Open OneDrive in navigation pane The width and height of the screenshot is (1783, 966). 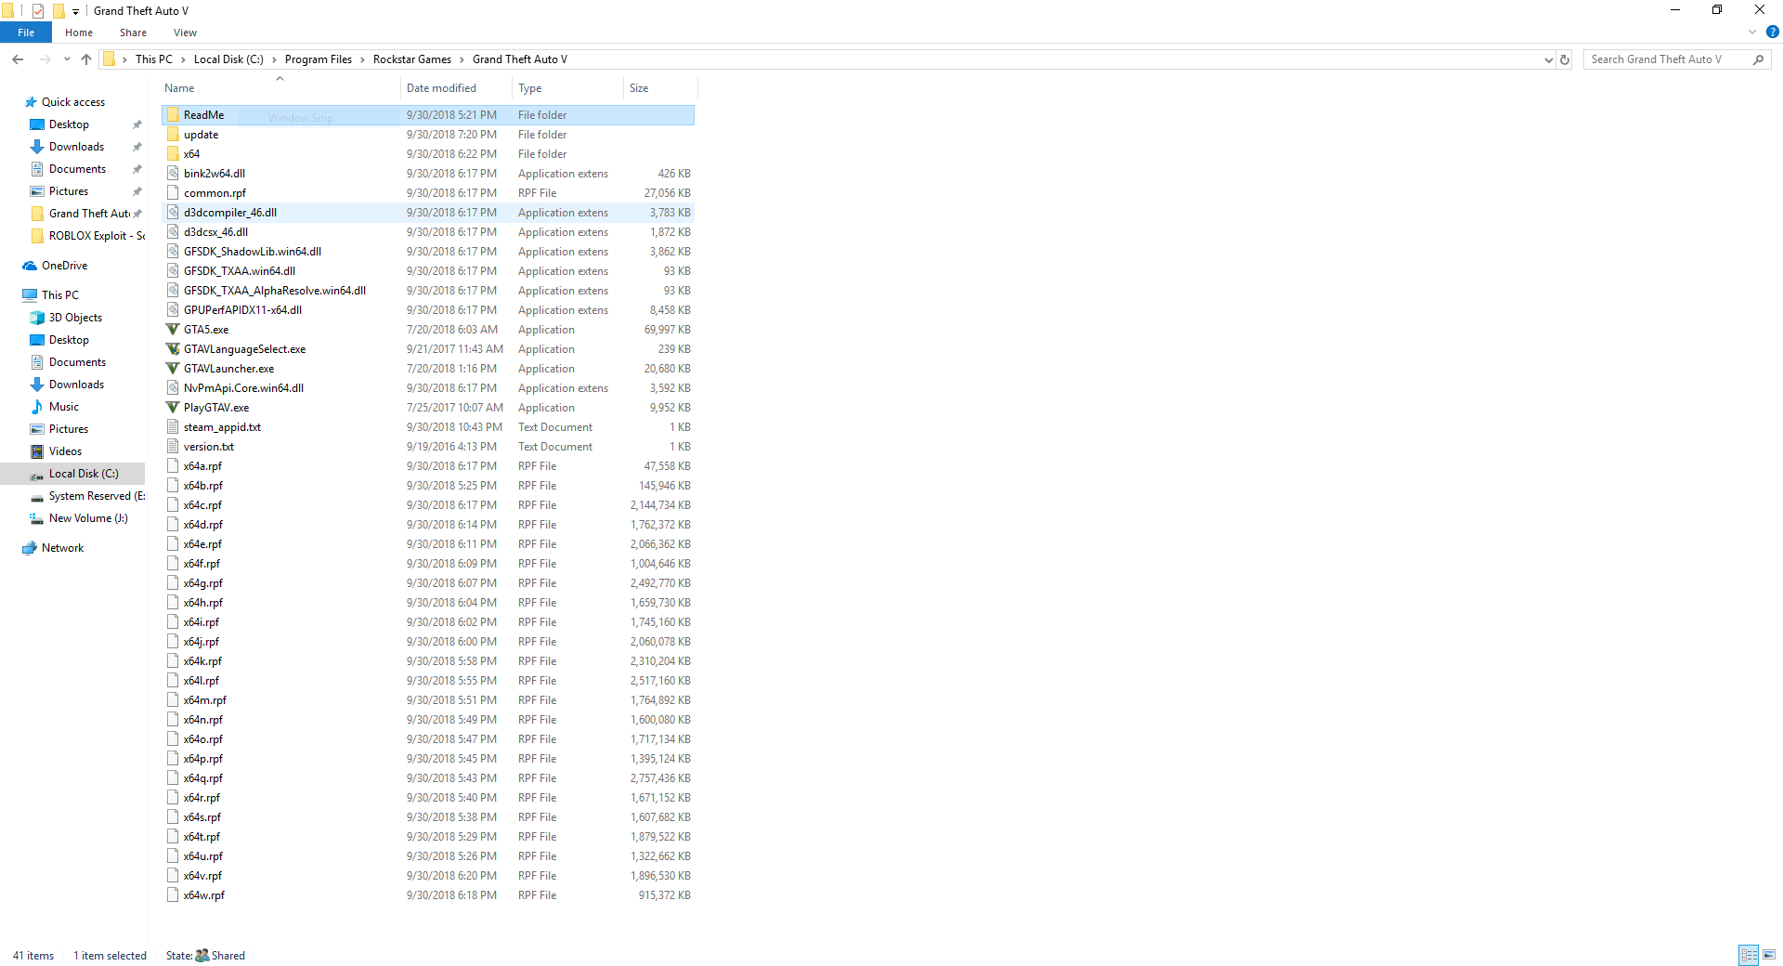[x=64, y=266]
